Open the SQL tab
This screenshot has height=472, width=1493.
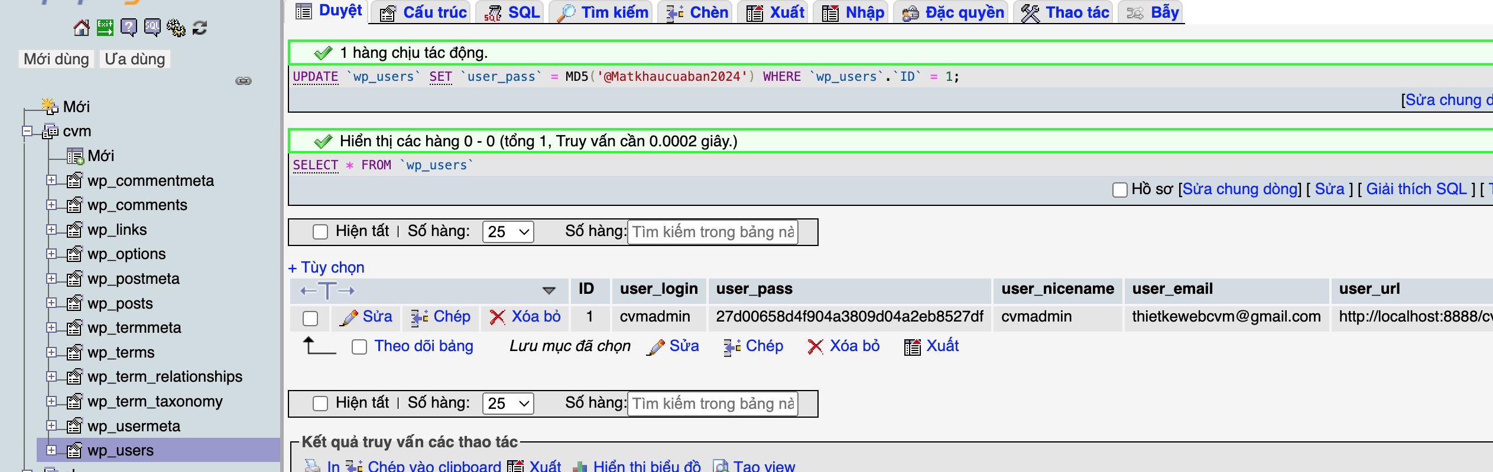511,12
